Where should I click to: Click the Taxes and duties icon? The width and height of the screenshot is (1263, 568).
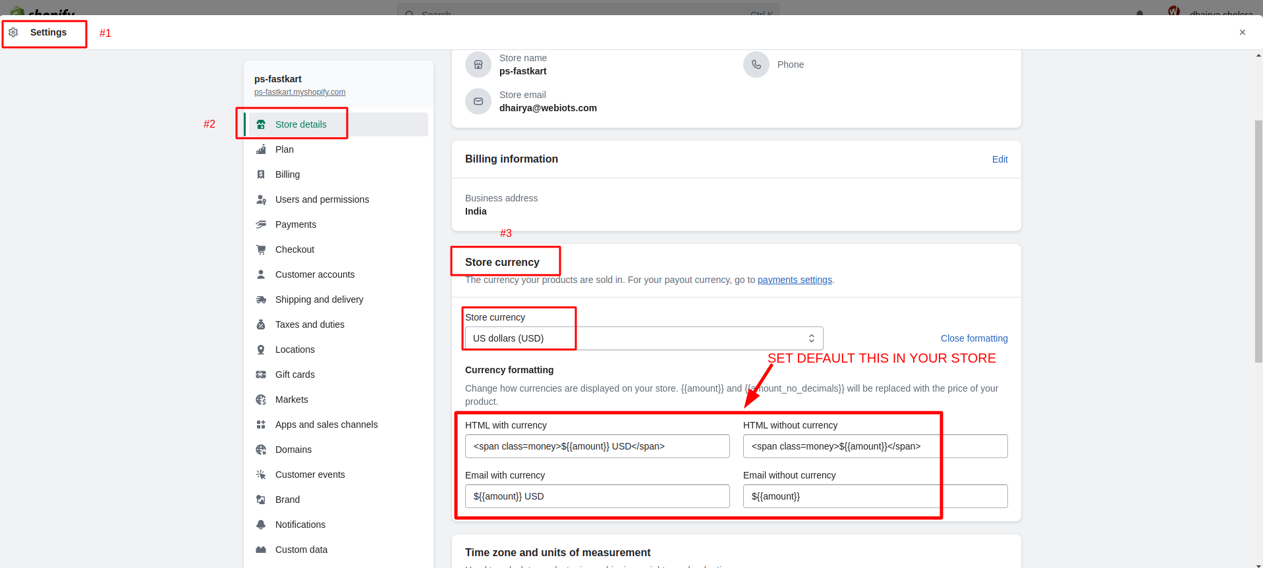click(x=261, y=324)
